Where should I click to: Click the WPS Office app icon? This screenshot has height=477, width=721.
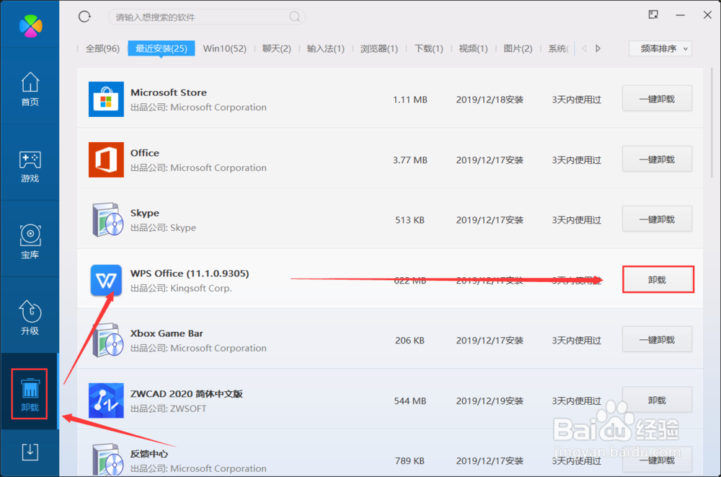click(106, 280)
